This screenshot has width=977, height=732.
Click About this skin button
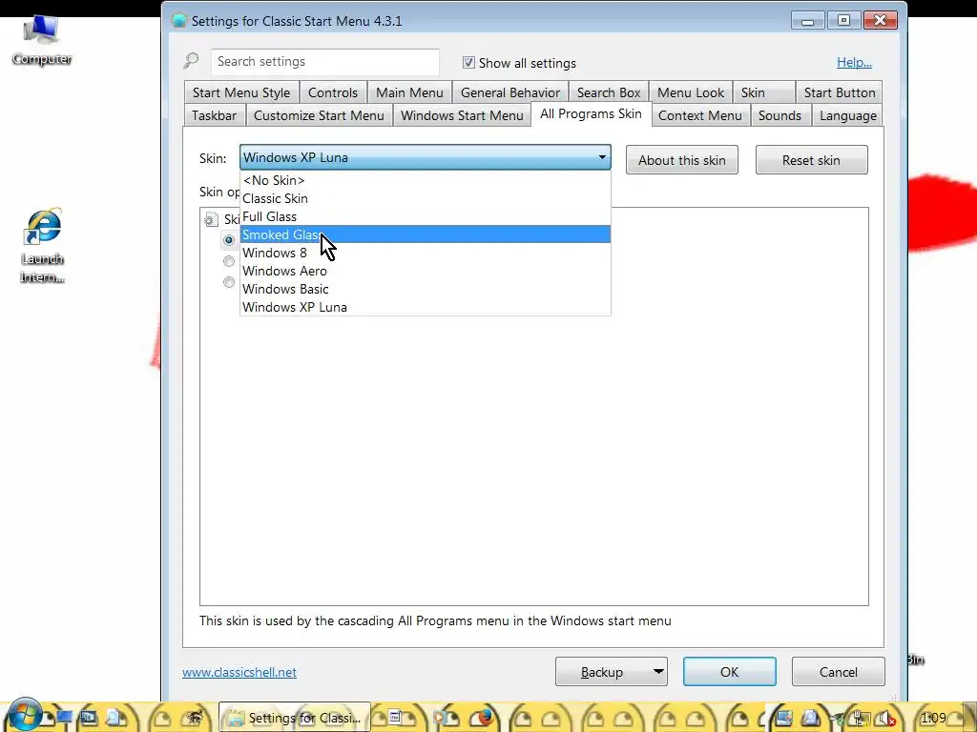[681, 160]
